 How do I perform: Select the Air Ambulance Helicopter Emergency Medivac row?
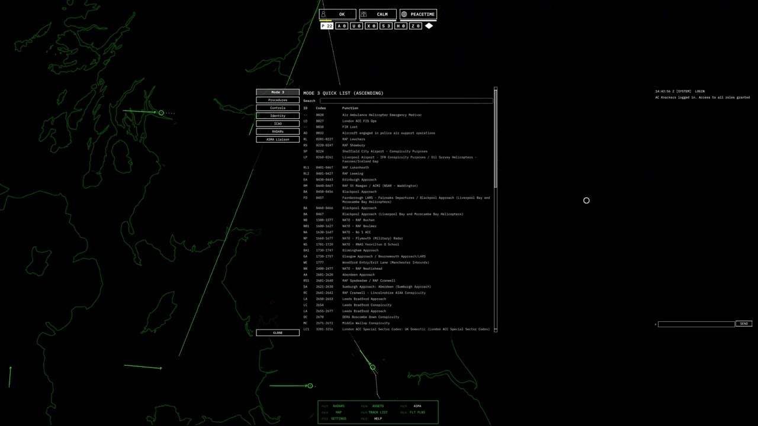(397, 115)
